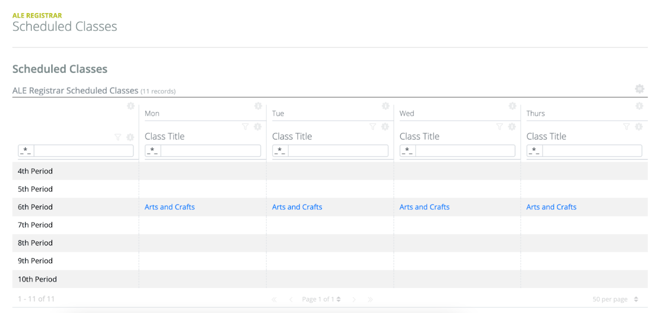The width and height of the screenshot is (656, 313).
Task: Click the gear icon above the Mon column
Action: click(258, 106)
